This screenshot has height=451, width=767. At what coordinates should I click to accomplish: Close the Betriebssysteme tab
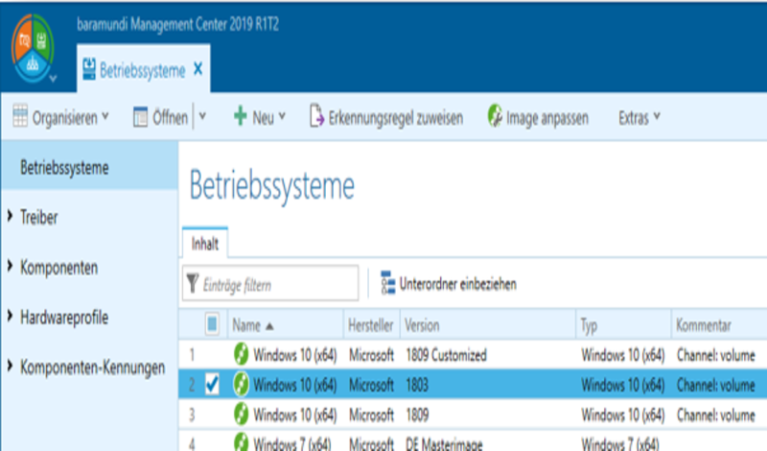pos(198,69)
